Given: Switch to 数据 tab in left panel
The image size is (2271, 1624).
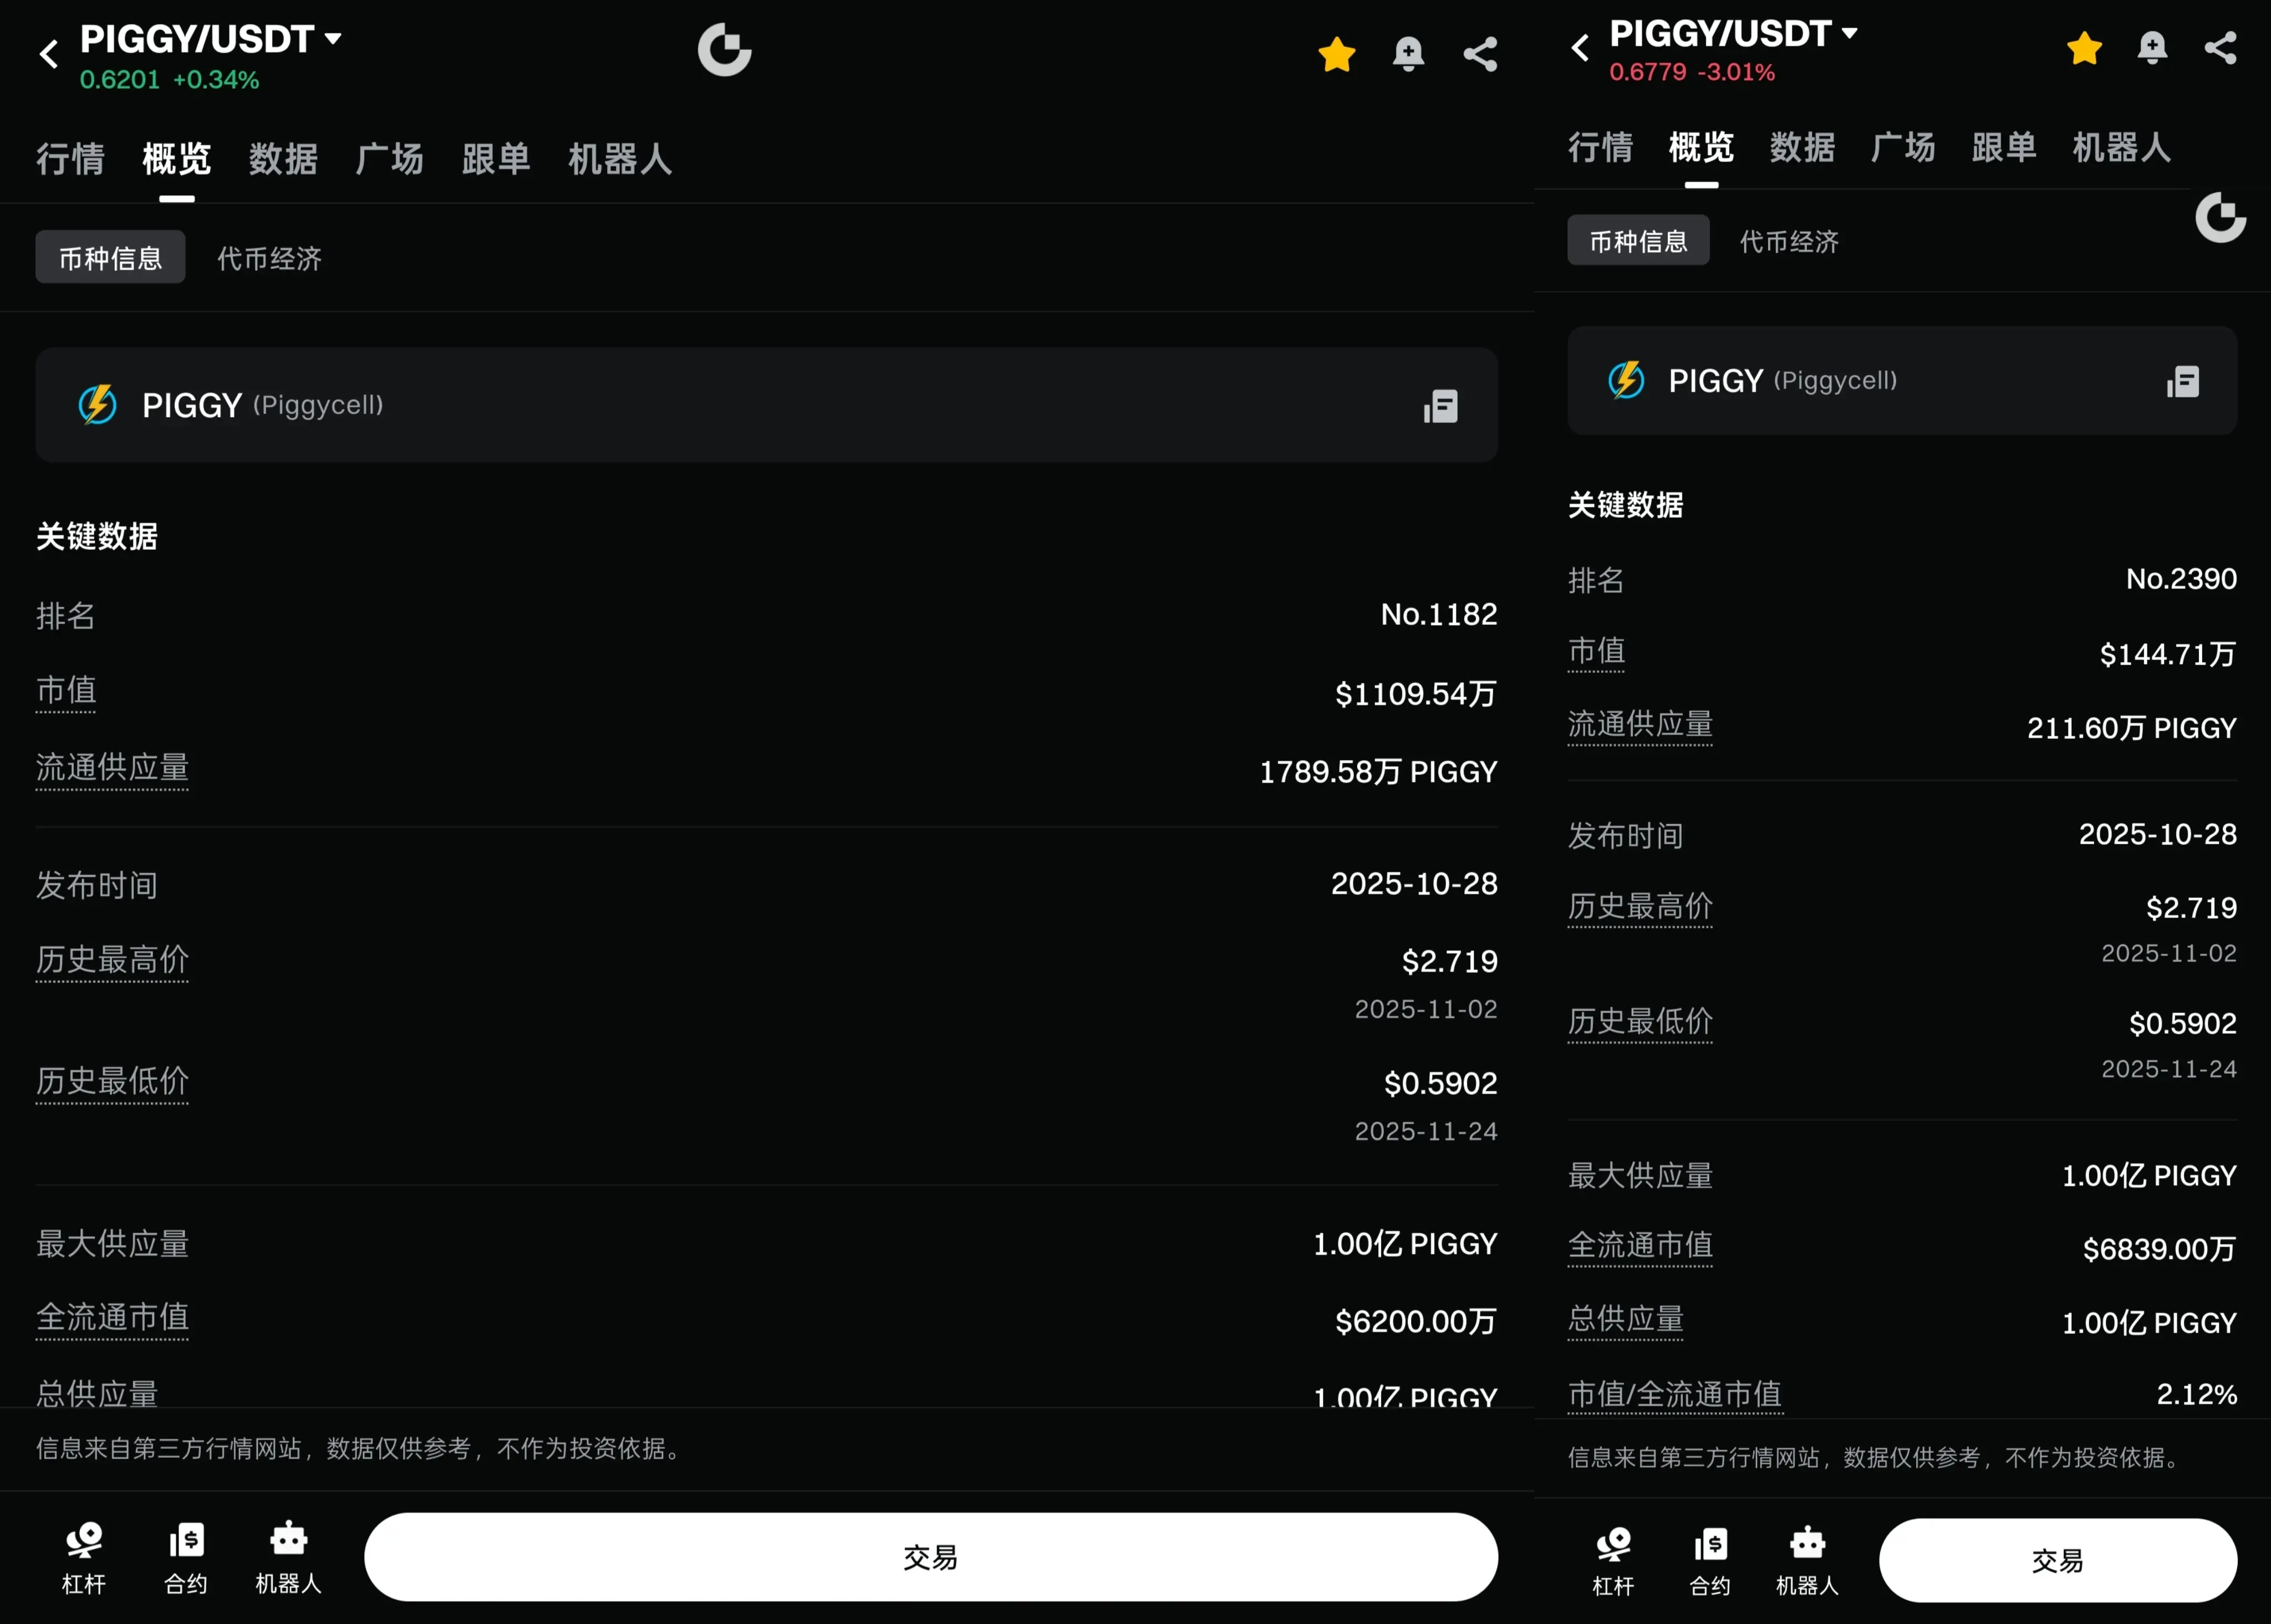Looking at the screenshot, I should point(283,159).
